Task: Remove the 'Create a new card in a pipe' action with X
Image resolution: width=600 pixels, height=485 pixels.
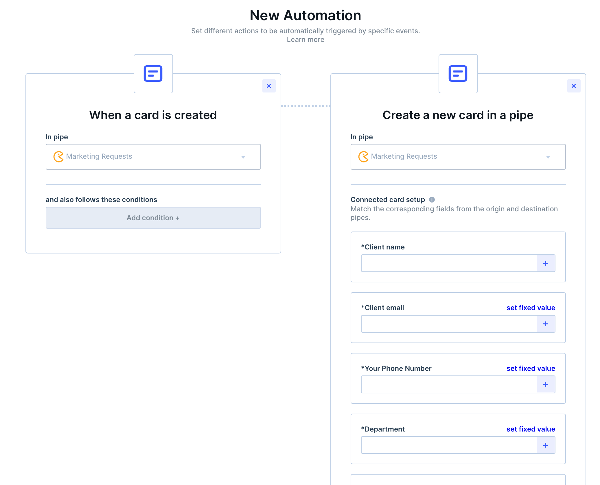Action: (574, 86)
